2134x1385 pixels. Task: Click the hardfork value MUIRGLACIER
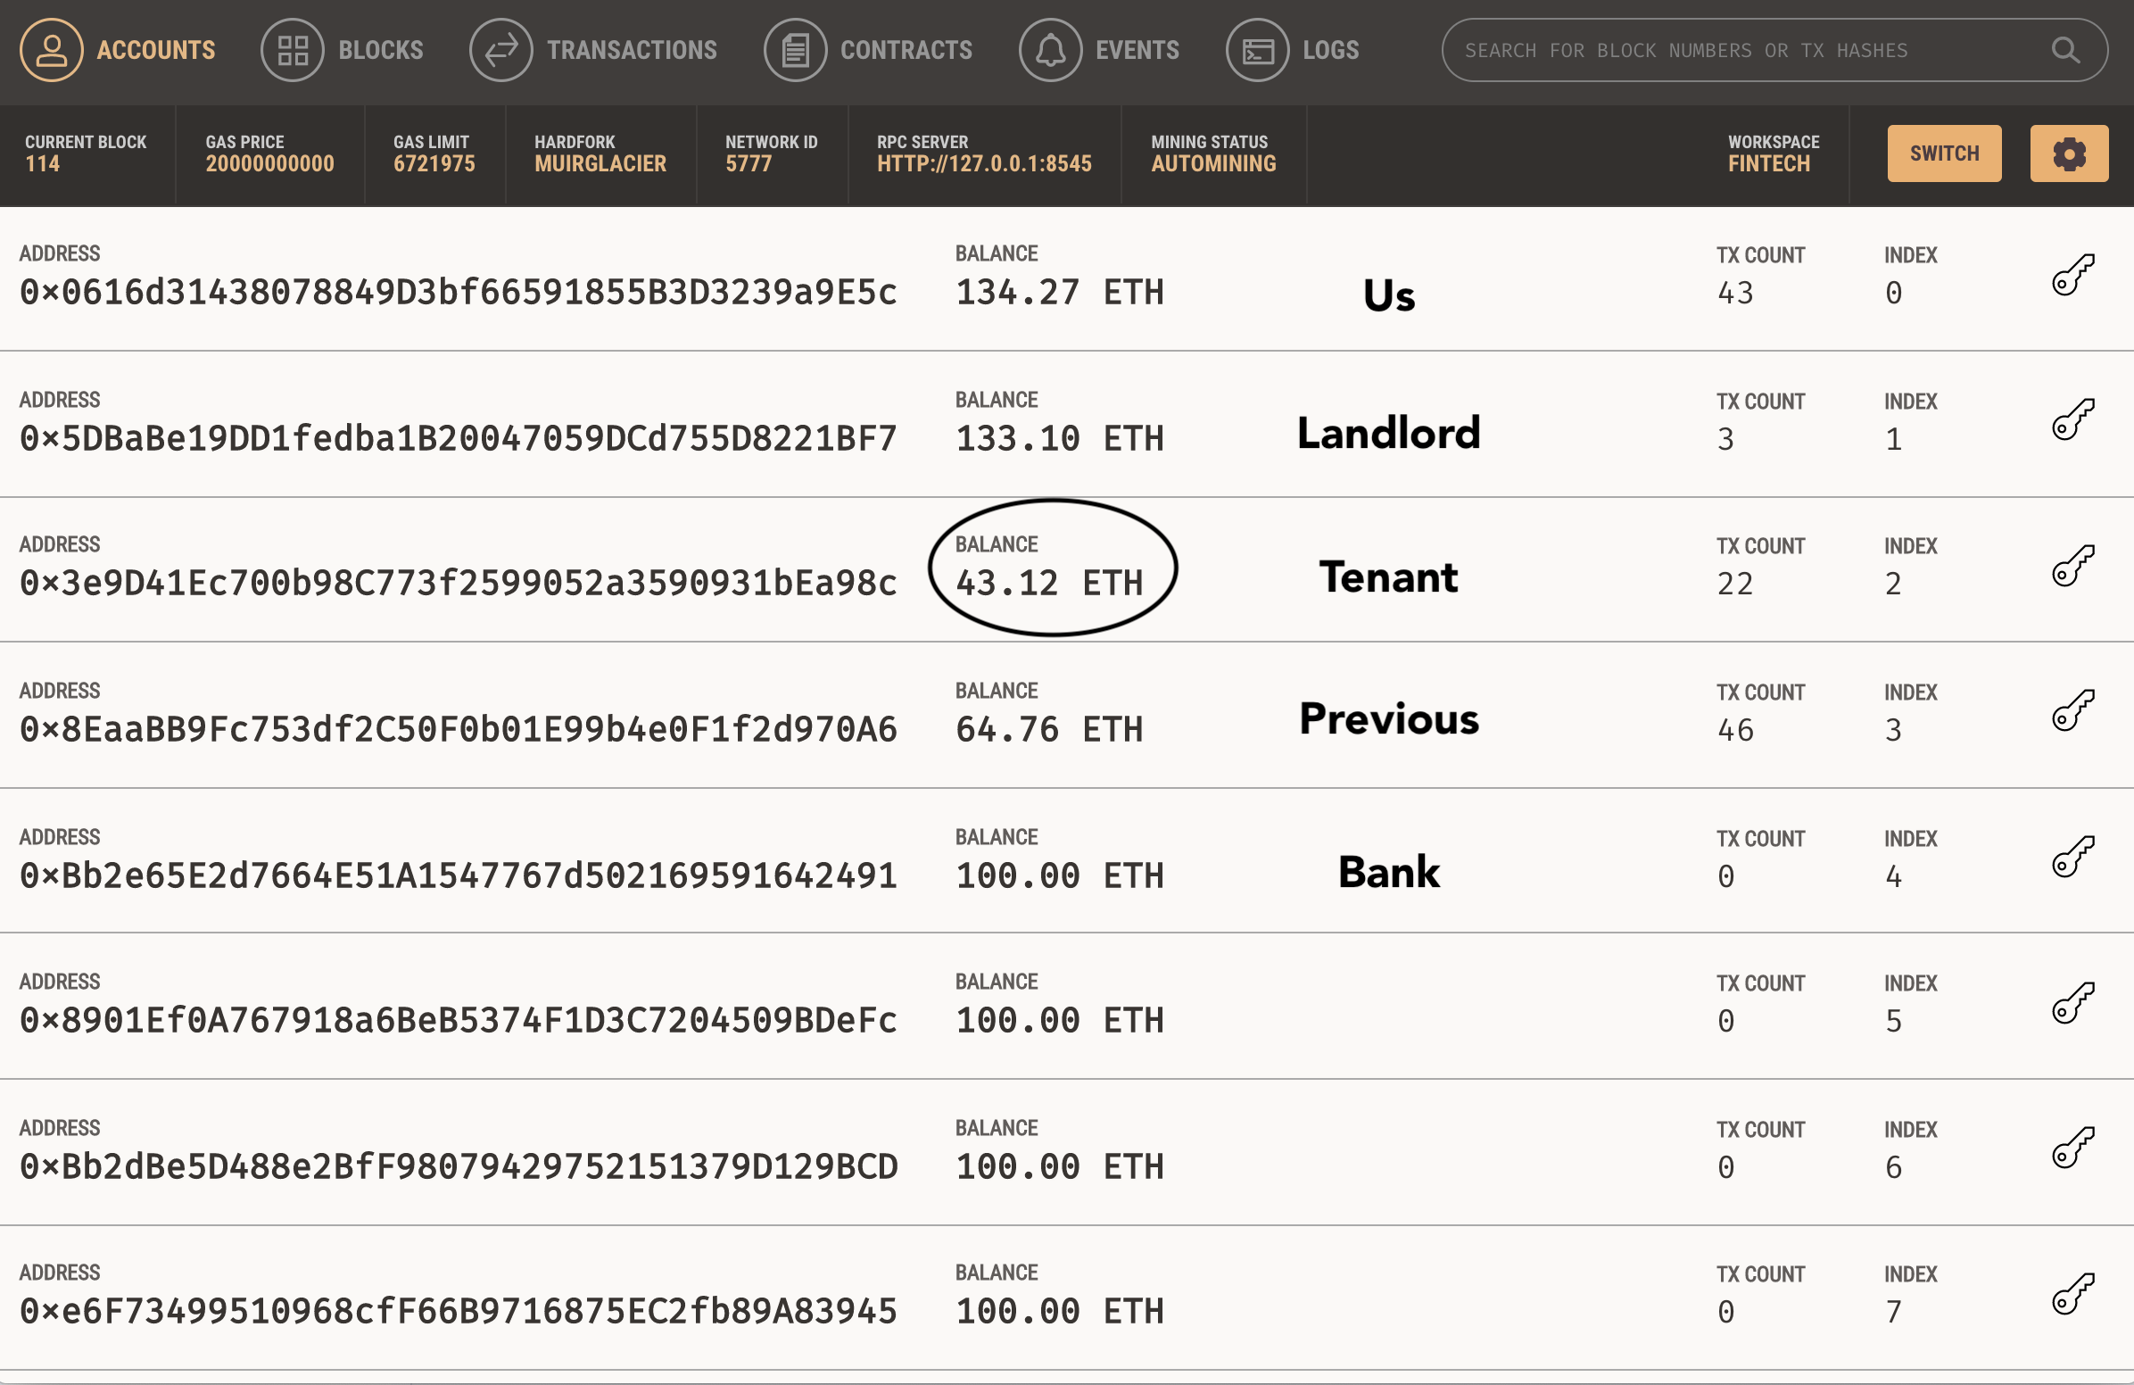[x=600, y=164]
